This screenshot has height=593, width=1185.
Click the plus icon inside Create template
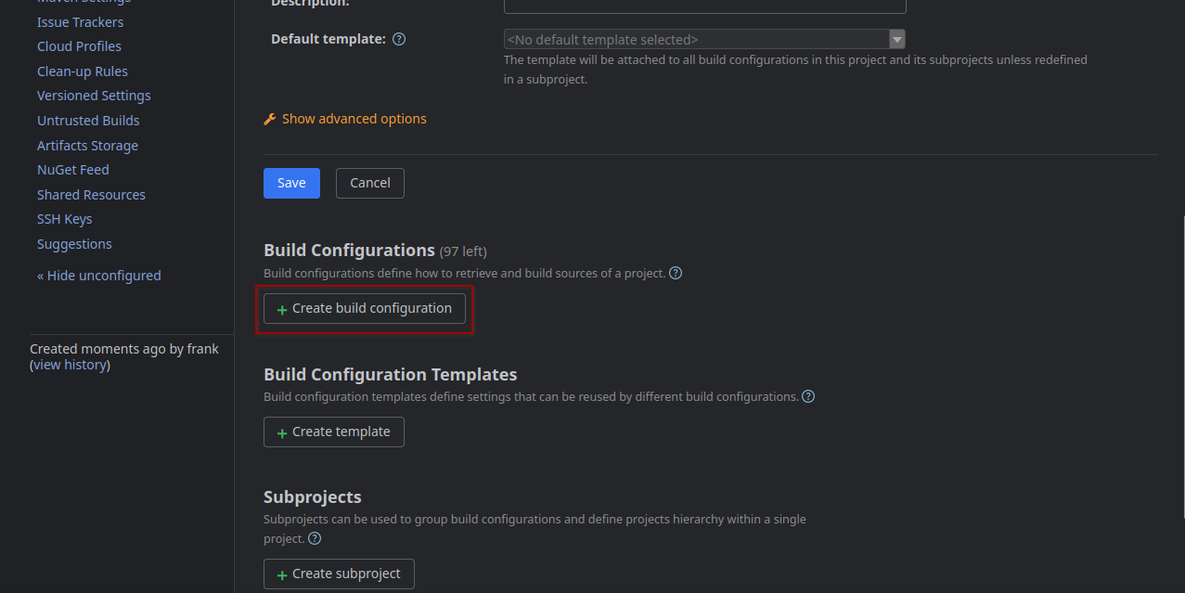pos(280,432)
